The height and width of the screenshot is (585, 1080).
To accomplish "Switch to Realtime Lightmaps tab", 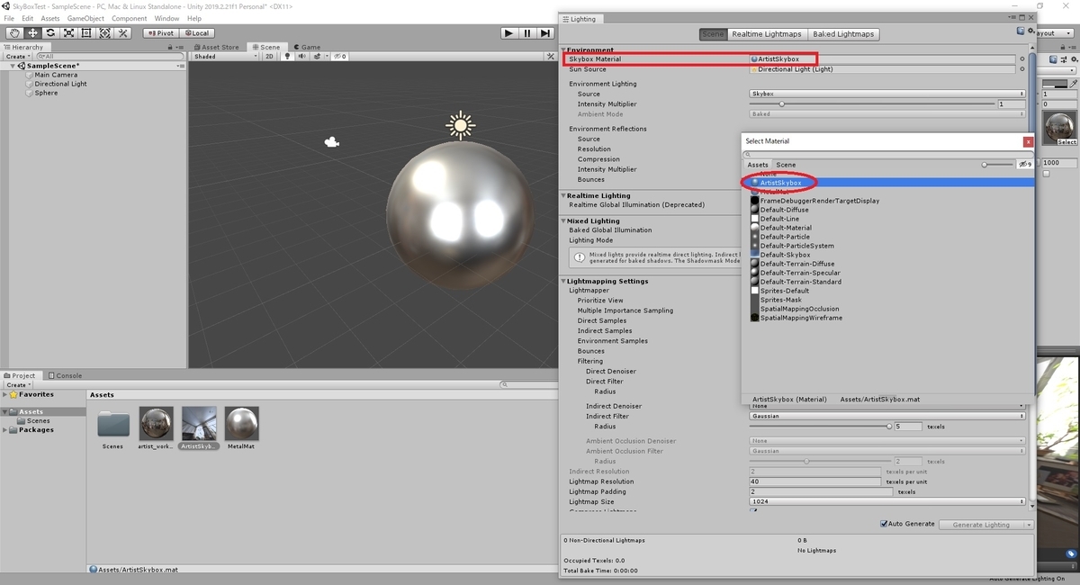I will click(x=767, y=34).
